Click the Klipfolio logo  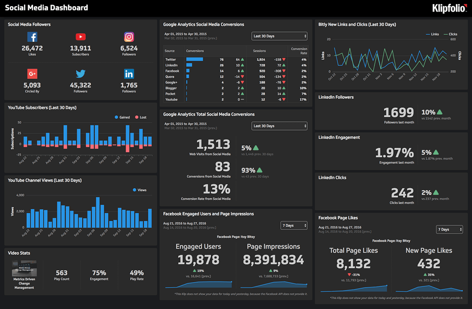[449, 8]
